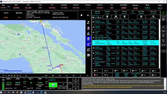
Task: Select the VFR plan type radio button
Action: tap(93, 17)
